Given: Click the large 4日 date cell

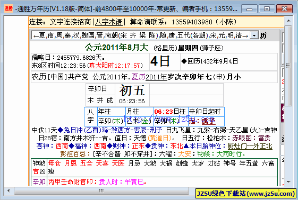Looking at the screenshot, I should pyautogui.click(x=160, y=61).
